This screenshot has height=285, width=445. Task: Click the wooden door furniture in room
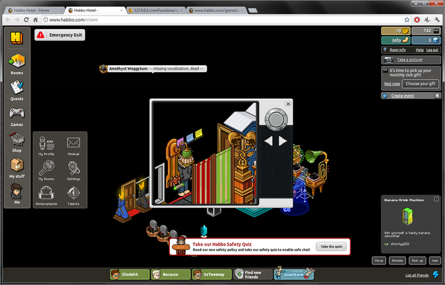(129, 196)
